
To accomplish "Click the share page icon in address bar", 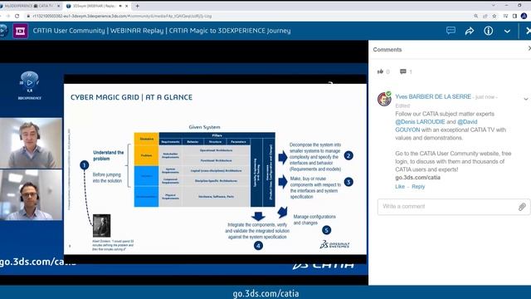I will (485, 16).
